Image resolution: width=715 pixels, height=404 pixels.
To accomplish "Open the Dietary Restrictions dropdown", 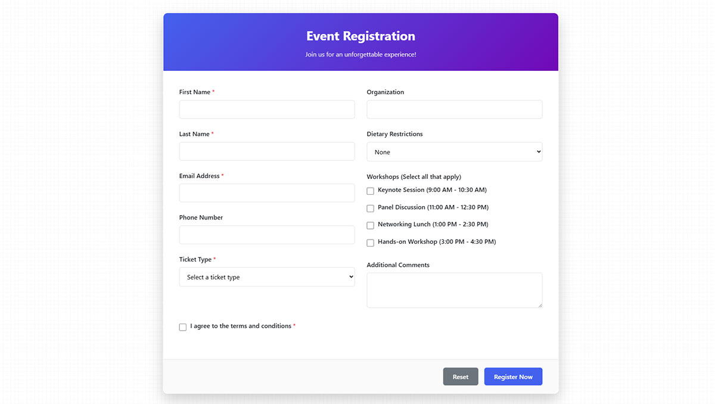I will 454,151.
